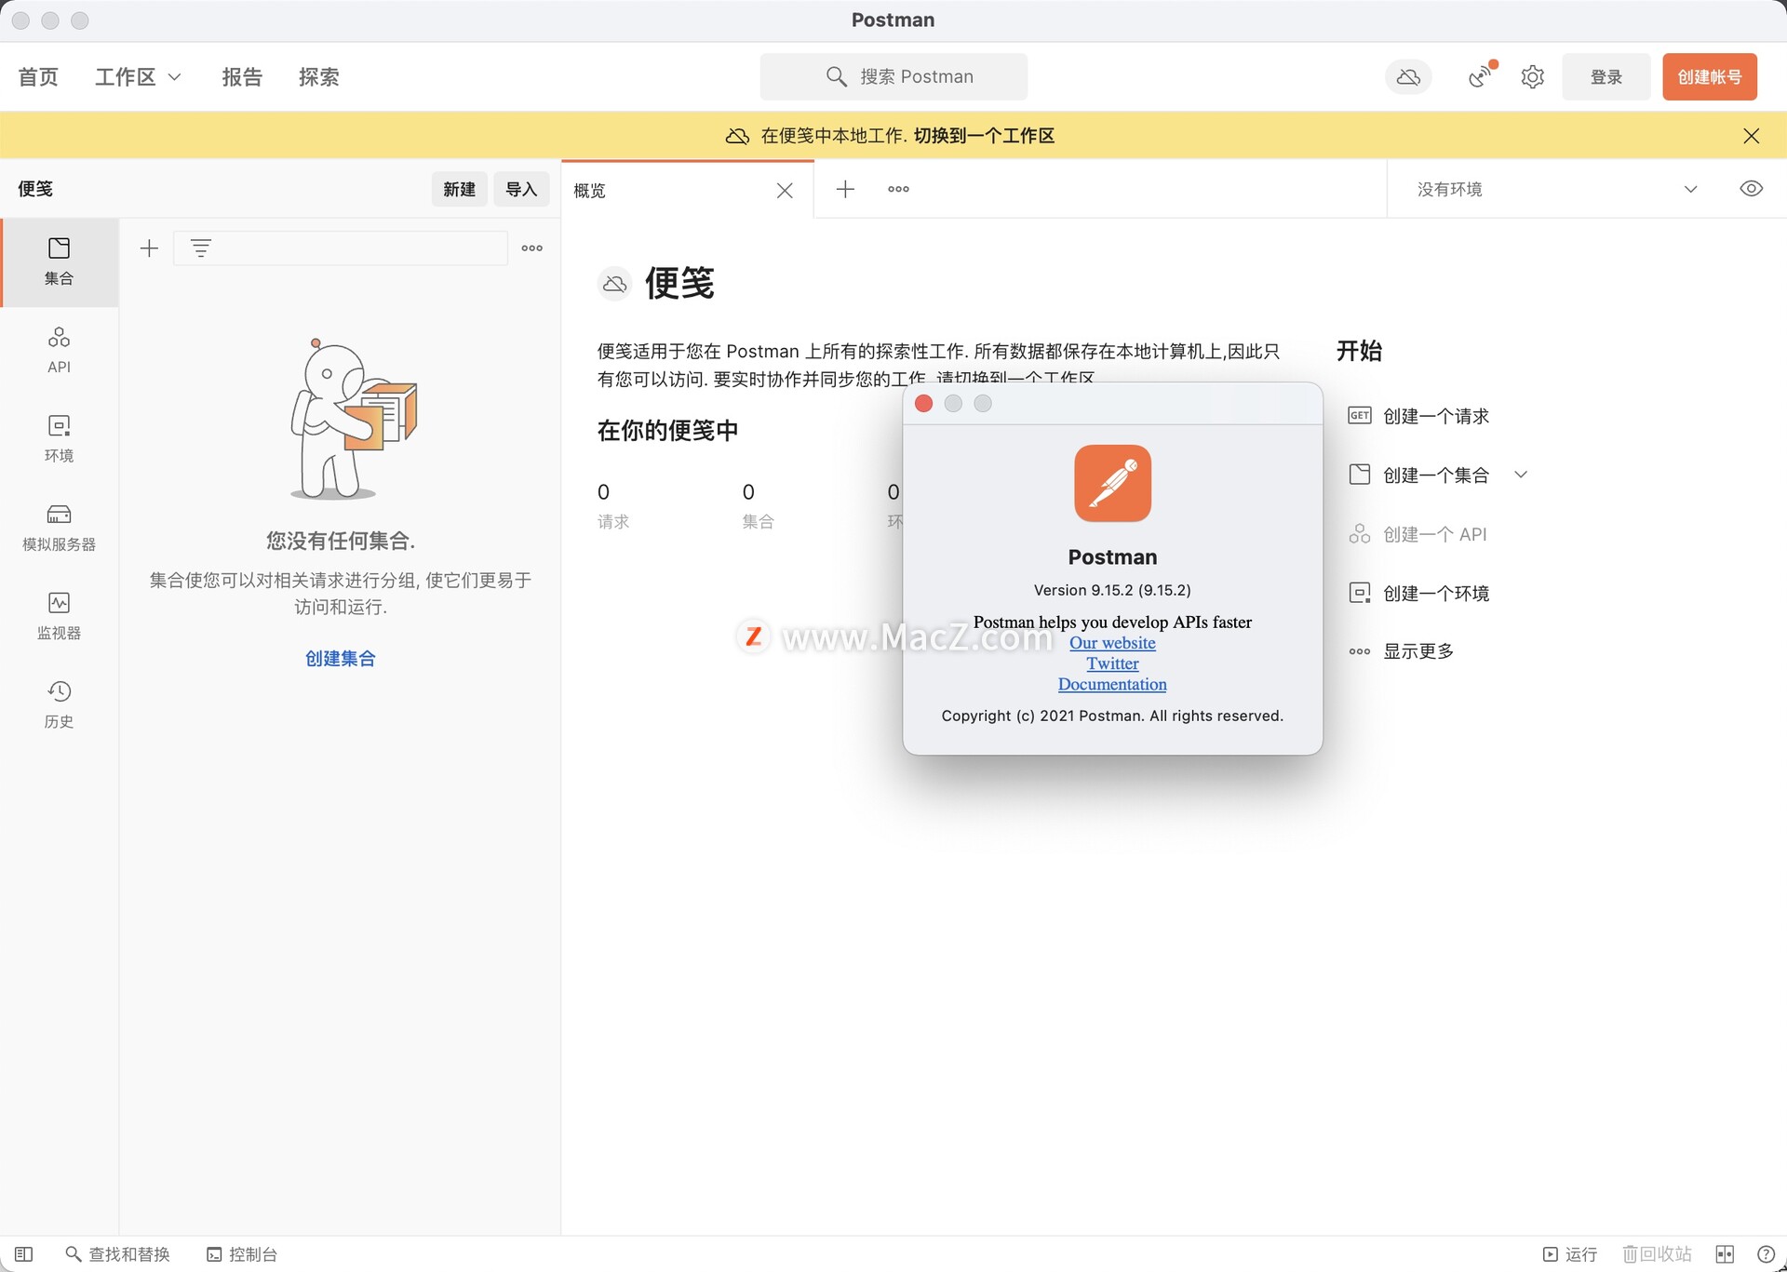This screenshot has height=1272, width=1787.
Task: Click the 创建集合 link in the sidebar
Action: [341, 659]
